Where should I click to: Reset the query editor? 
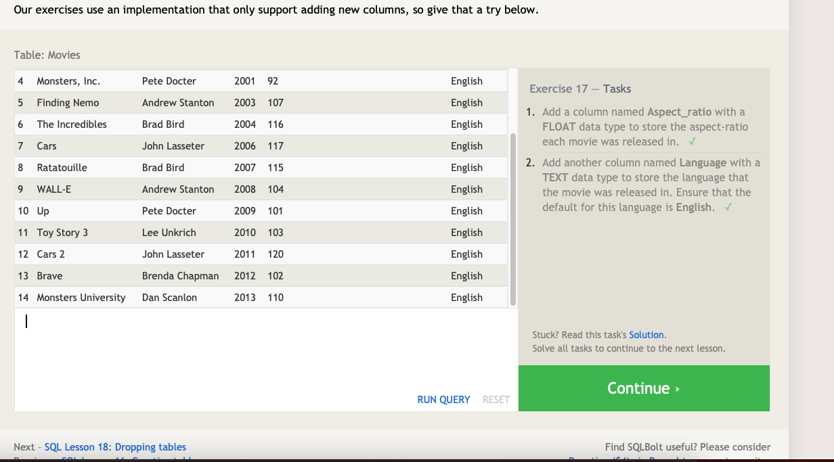click(x=496, y=400)
